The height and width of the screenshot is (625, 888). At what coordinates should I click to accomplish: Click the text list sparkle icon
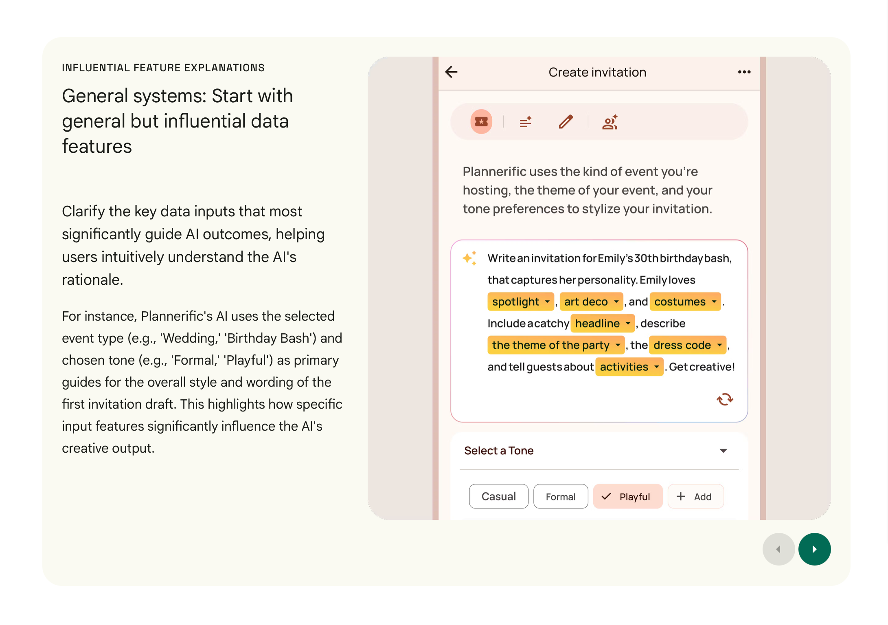pyautogui.click(x=526, y=121)
